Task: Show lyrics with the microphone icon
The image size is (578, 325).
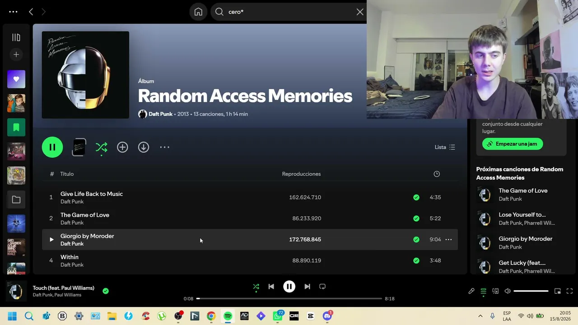Action: (471, 291)
